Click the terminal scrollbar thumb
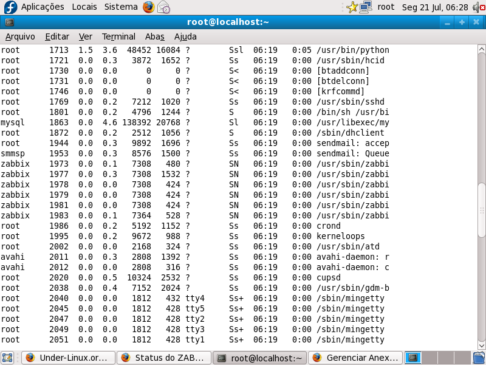 (x=481, y=210)
